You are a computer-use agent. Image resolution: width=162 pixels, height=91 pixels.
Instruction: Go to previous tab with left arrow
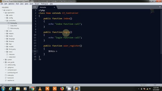pos(34,7)
